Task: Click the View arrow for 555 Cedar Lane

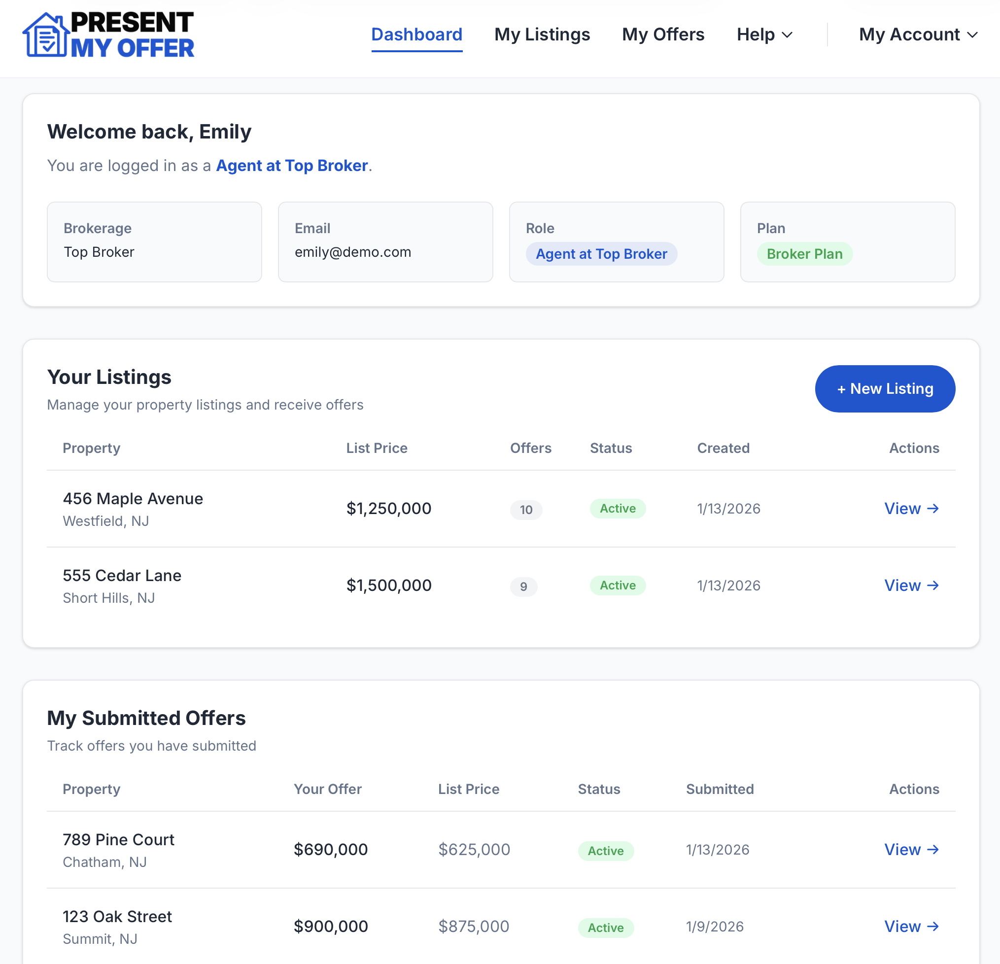Action: click(912, 585)
